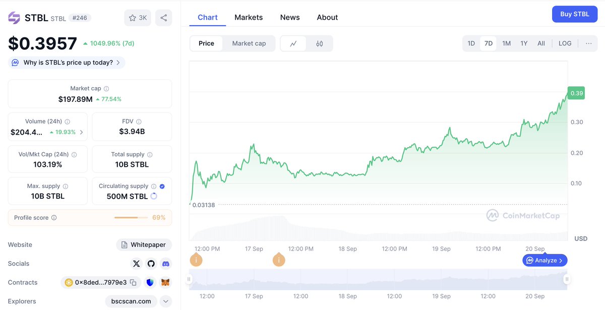Open the Volume (24h) info icon
605x310 pixels.
(x=68, y=121)
